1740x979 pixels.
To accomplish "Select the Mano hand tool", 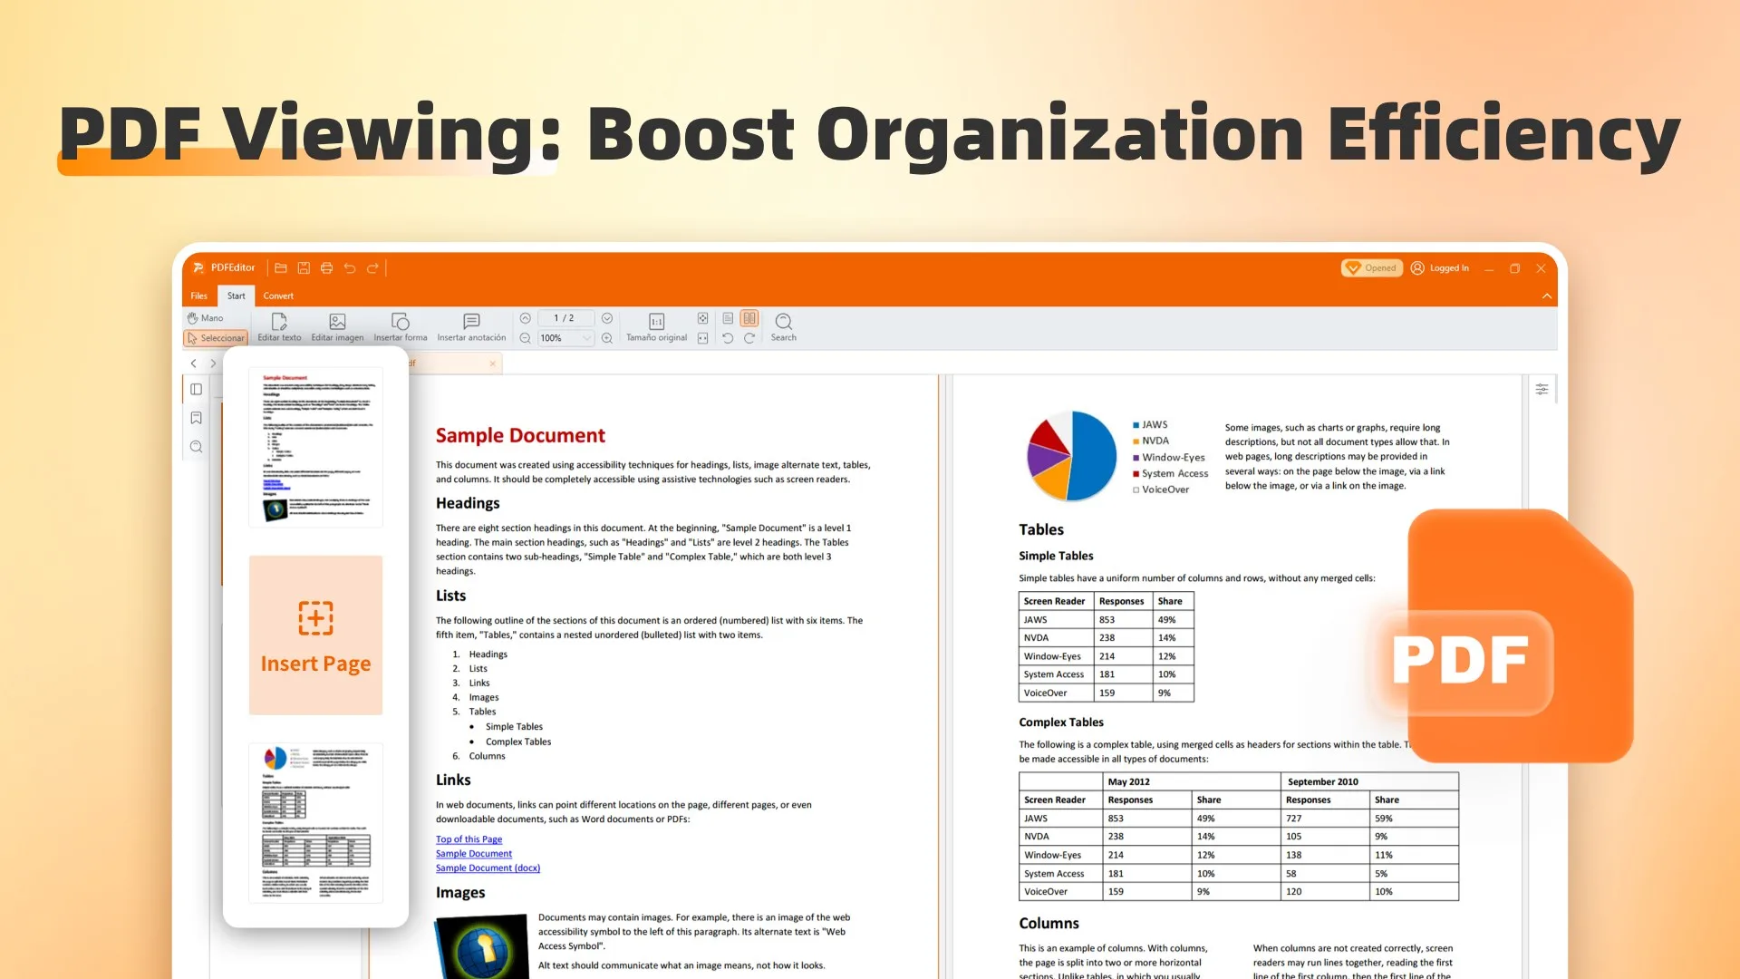I will tap(205, 318).
